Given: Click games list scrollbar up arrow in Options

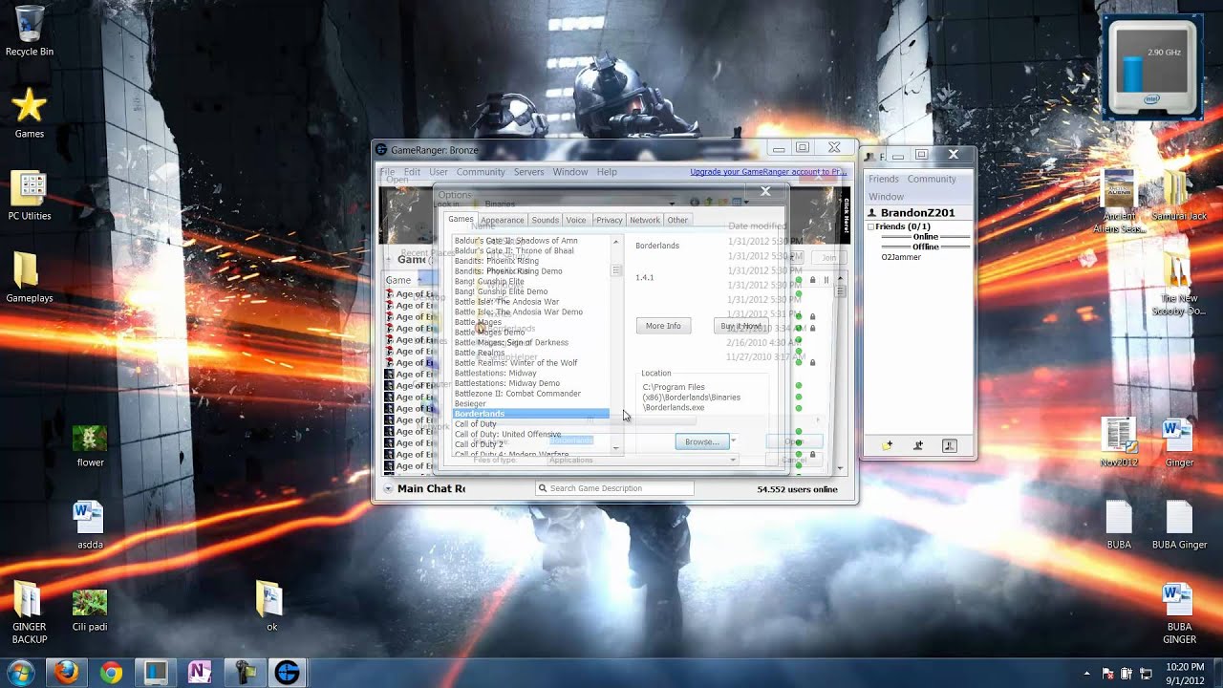Looking at the screenshot, I should [x=615, y=242].
